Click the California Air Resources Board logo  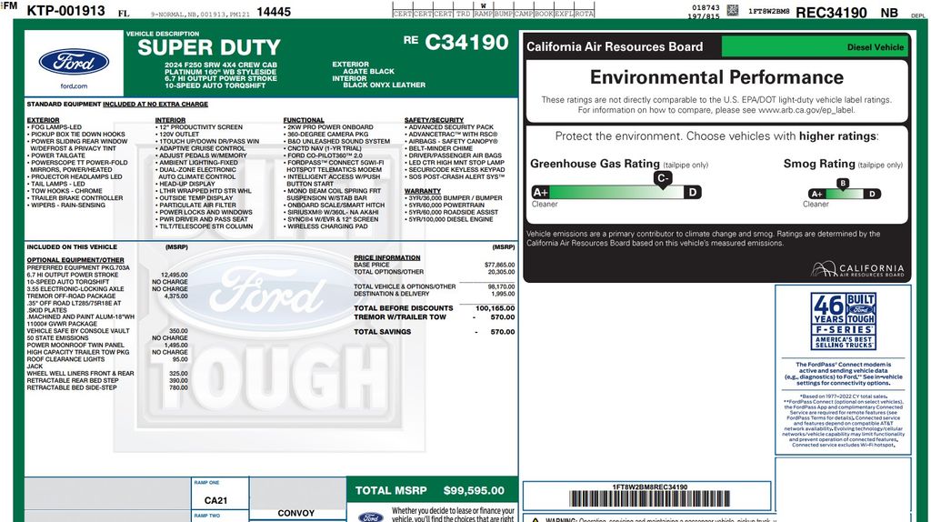(857, 269)
